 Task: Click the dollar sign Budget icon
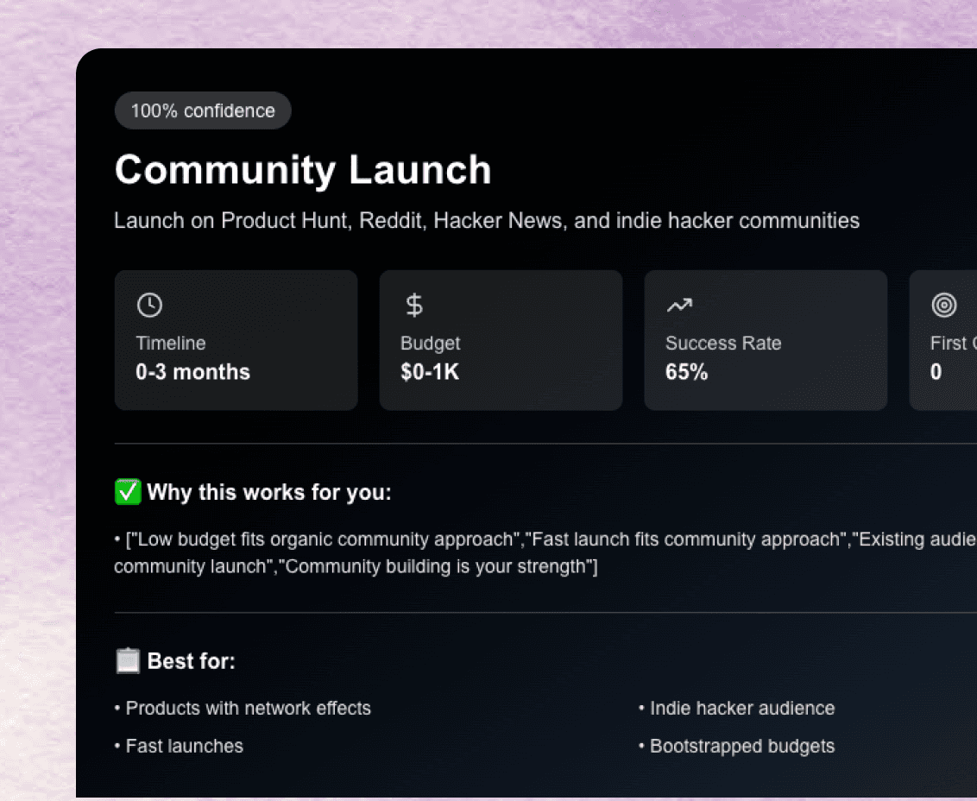tap(414, 305)
